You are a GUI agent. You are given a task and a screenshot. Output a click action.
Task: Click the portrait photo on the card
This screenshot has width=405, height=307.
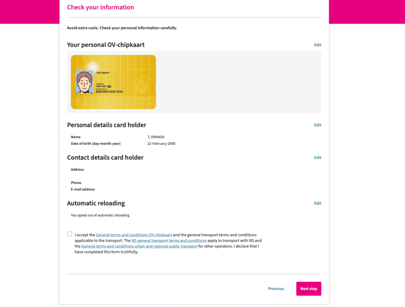pyautogui.click(x=84, y=82)
